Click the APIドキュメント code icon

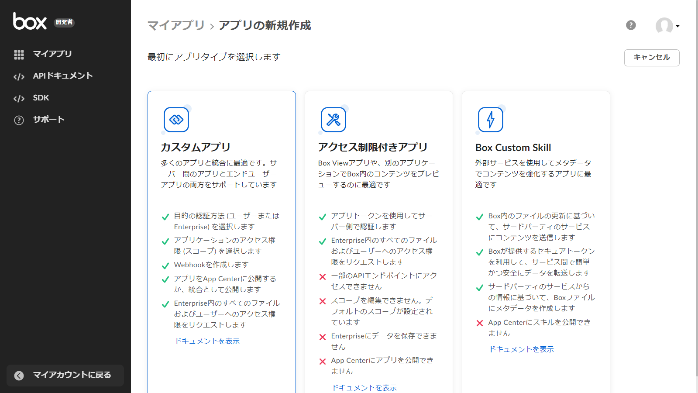pyautogui.click(x=19, y=76)
